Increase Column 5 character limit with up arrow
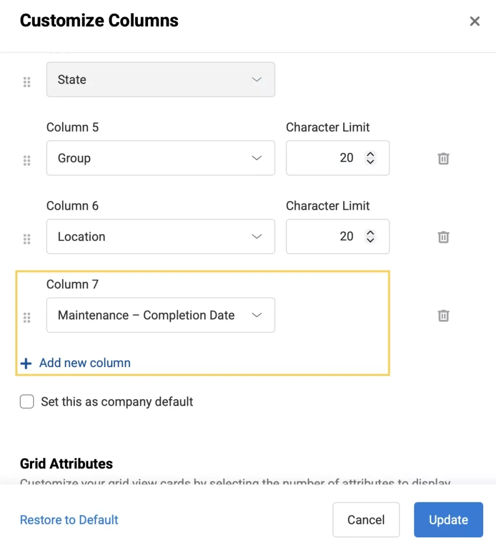This screenshot has height=548, width=496. 370,154
